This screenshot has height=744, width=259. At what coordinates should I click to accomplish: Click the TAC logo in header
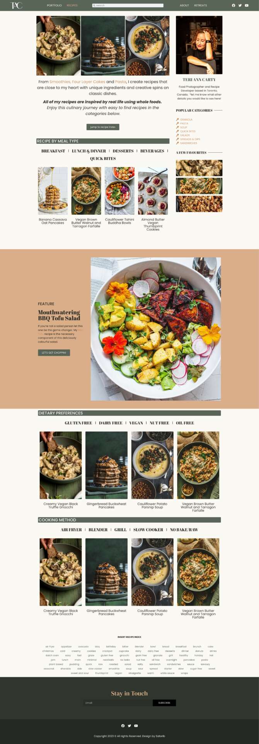coord(16,5)
